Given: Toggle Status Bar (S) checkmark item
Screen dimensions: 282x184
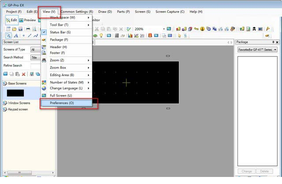Looking at the screenshot, I should (67, 32).
